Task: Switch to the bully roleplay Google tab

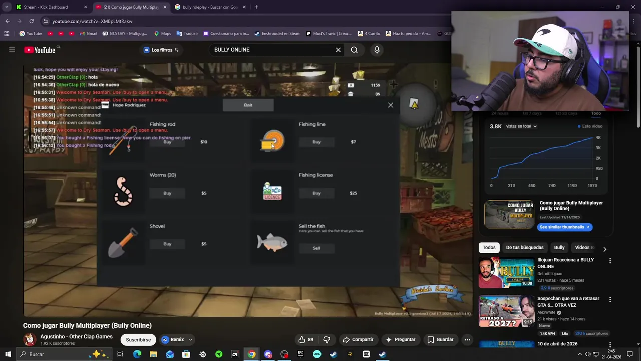Action: coord(210,7)
